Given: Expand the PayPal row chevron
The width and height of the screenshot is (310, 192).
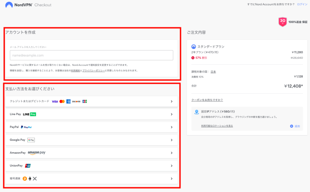Looking at the screenshot, I should [x=172, y=127].
